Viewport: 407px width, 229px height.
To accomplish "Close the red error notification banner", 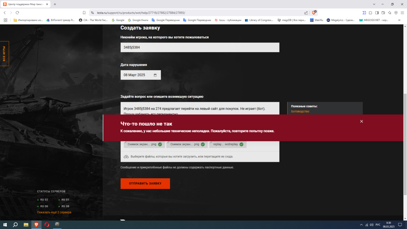I will point(361,121).
